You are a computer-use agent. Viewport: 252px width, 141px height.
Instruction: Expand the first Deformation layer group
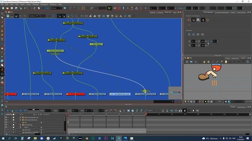20,117
